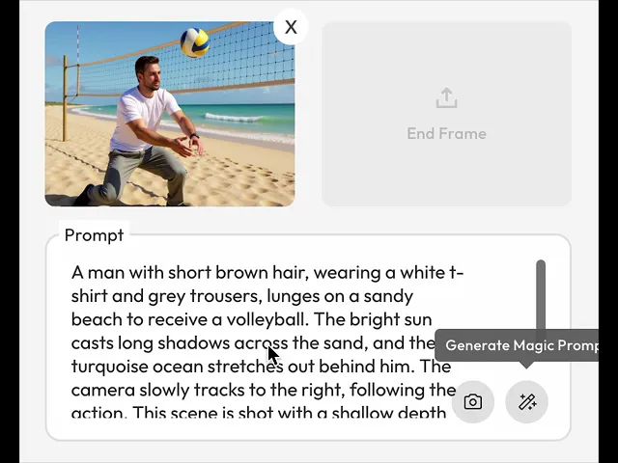This screenshot has height=463, width=618.
Task: Place cursor on the word turquoise in prompt
Action: coord(109,367)
